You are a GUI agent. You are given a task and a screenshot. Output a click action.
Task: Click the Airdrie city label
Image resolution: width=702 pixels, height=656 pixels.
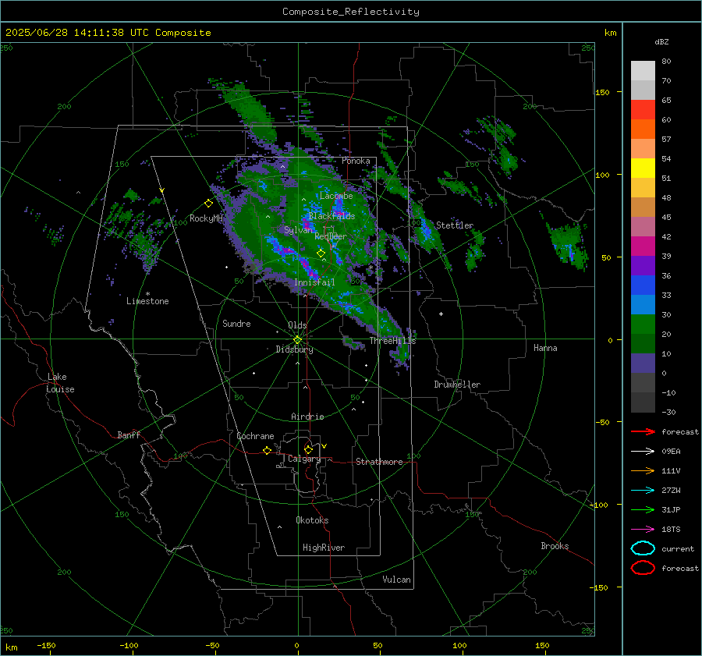coord(307,417)
